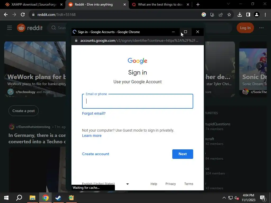Switch to the Reddit Dive into anything tab
271x203 pixels.
click(97, 4)
